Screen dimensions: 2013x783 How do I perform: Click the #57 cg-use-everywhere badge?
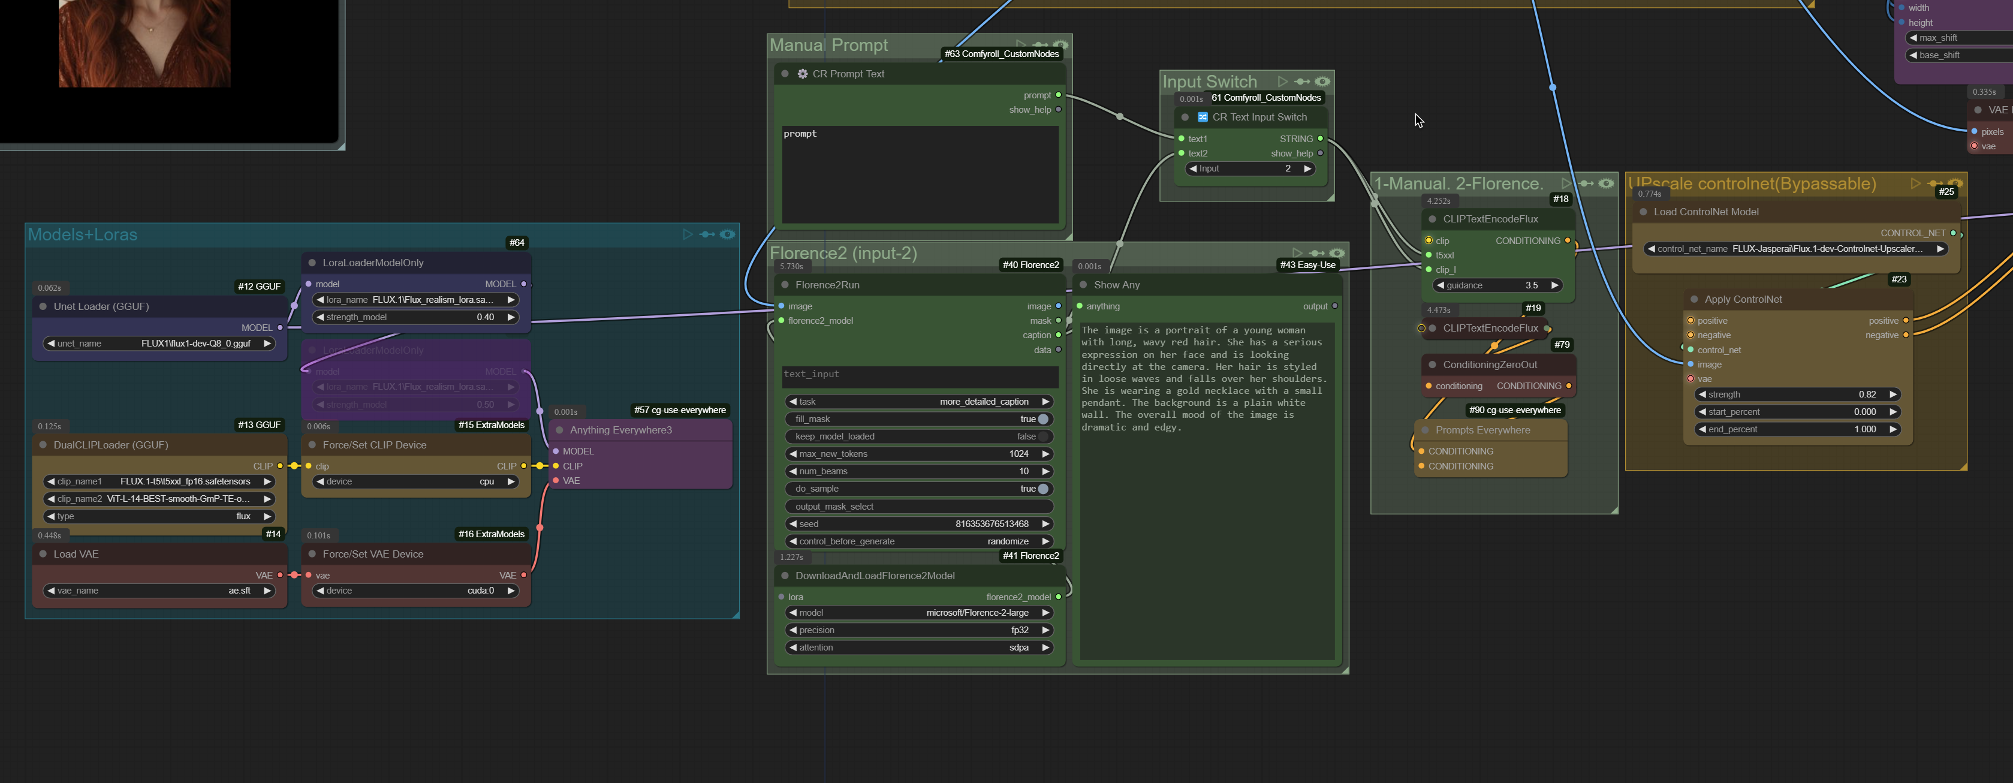679,410
